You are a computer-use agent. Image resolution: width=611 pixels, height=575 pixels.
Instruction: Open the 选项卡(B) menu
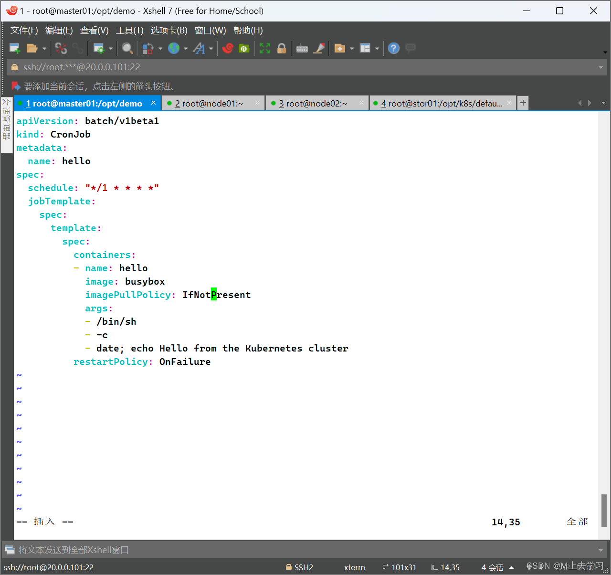169,31
